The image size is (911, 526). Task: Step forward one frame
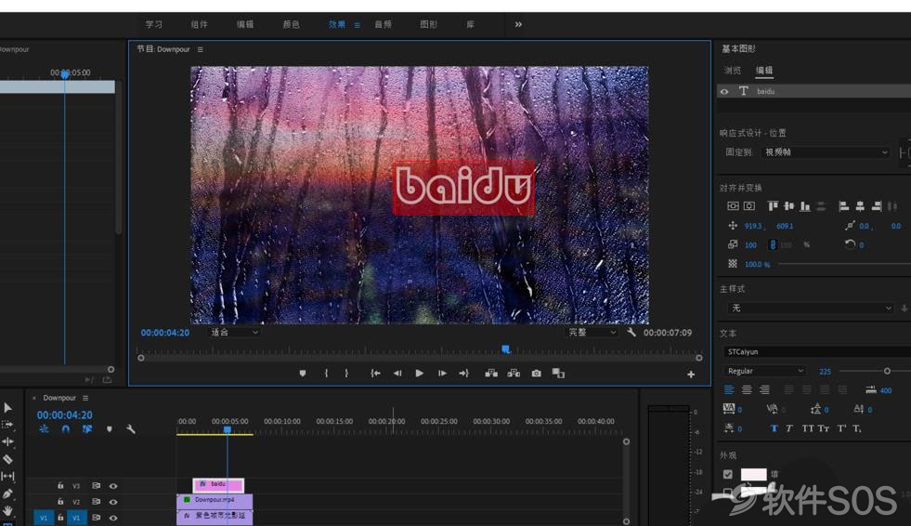click(442, 374)
